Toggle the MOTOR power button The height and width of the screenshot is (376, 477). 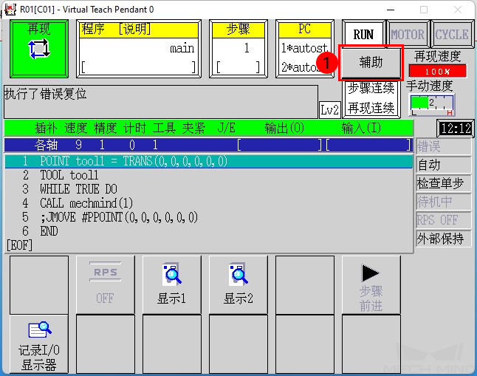point(408,35)
